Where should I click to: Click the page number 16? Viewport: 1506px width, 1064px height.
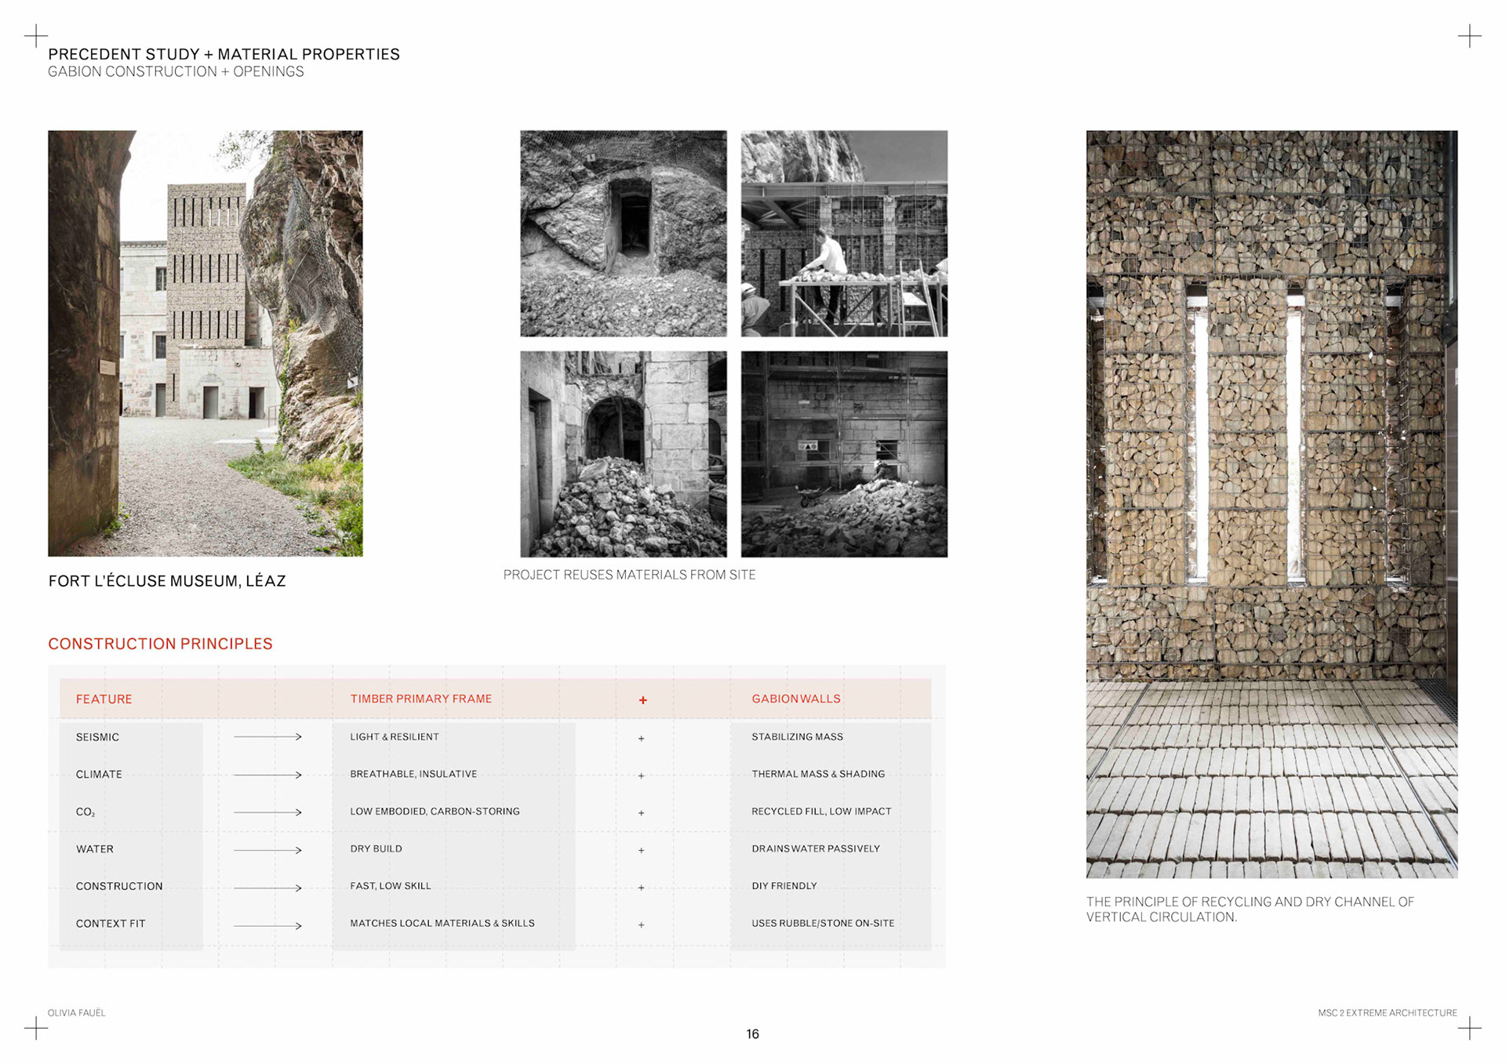click(752, 1034)
